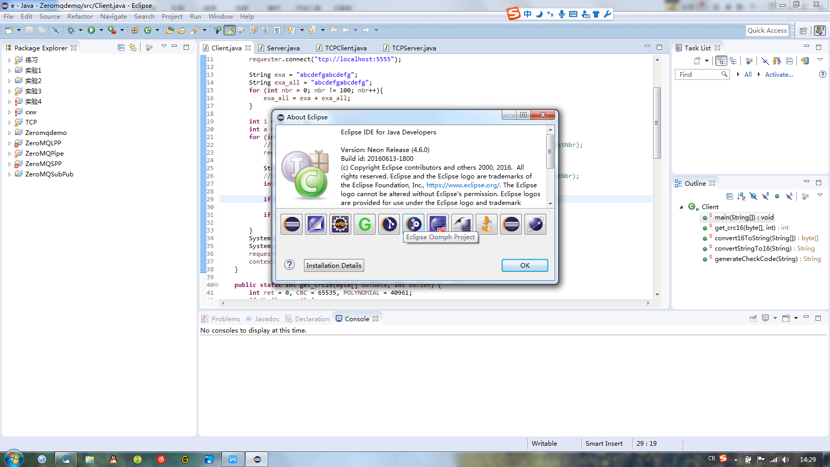Open the eclipse.org hyperlink
Image resolution: width=830 pixels, height=467 pixels.
[463, 185]
